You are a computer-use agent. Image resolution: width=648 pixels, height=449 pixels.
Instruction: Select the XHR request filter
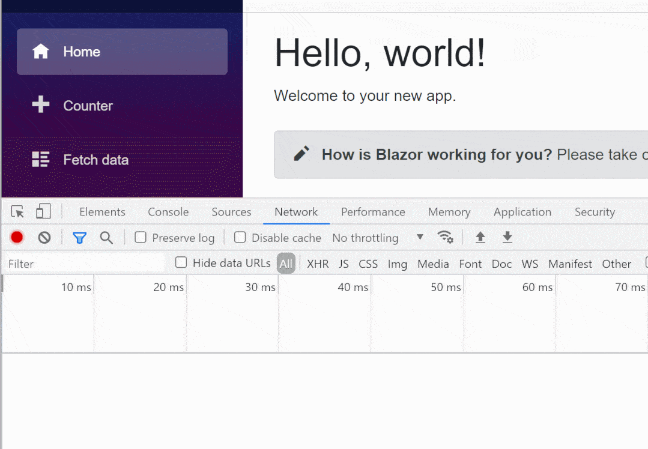click(318, 264)
